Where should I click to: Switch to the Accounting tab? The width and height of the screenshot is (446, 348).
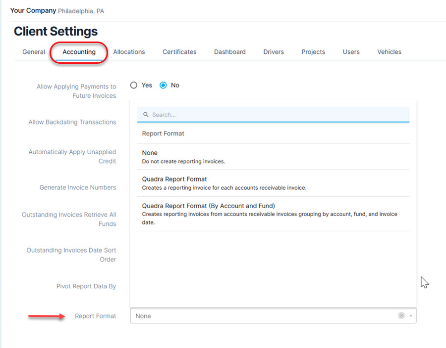tap(79, 52)
